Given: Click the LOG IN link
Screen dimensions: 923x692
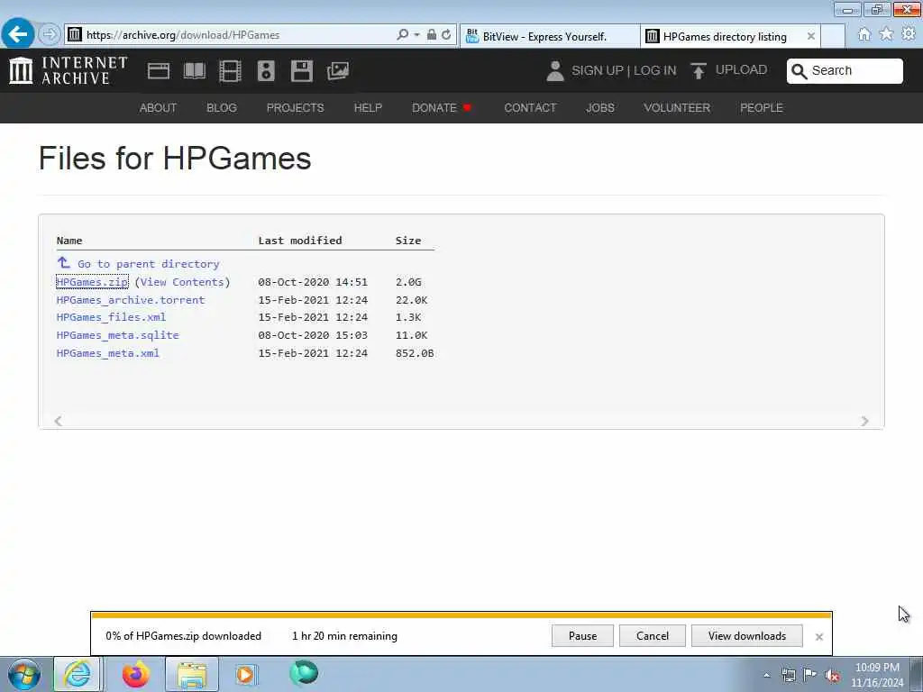Looking at the screenshot, I should pos(654,70).
